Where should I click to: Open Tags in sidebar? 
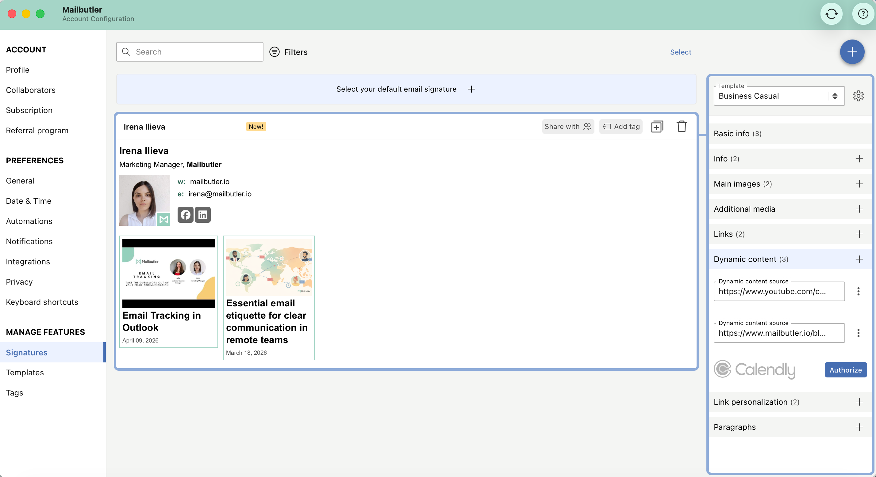pyautogui.click(x=15, y=393)
